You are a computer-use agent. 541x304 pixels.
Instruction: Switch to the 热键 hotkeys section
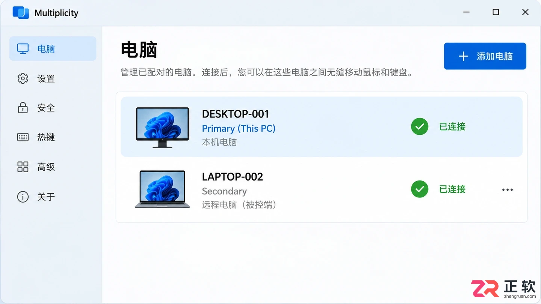[x=53, y=137]
